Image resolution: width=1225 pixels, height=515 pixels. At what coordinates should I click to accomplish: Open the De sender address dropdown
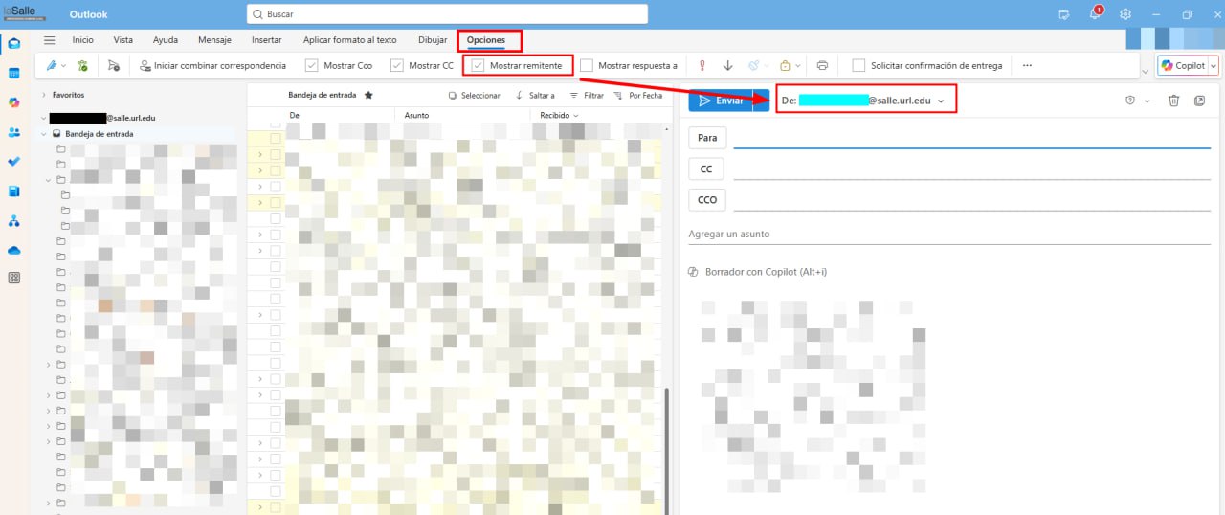pos(941,101)
